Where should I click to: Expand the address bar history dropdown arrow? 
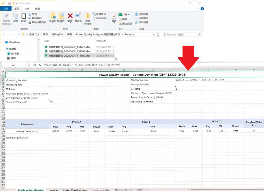154,35
